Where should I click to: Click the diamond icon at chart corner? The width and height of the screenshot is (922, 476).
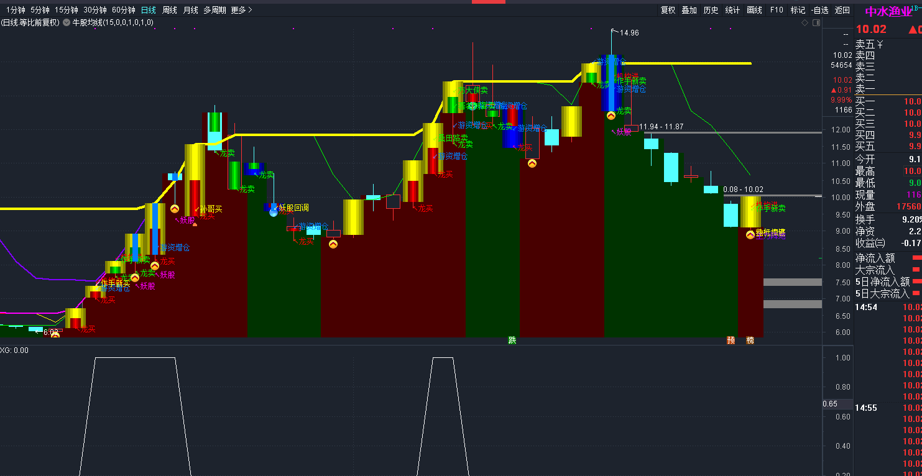point(804,22)
